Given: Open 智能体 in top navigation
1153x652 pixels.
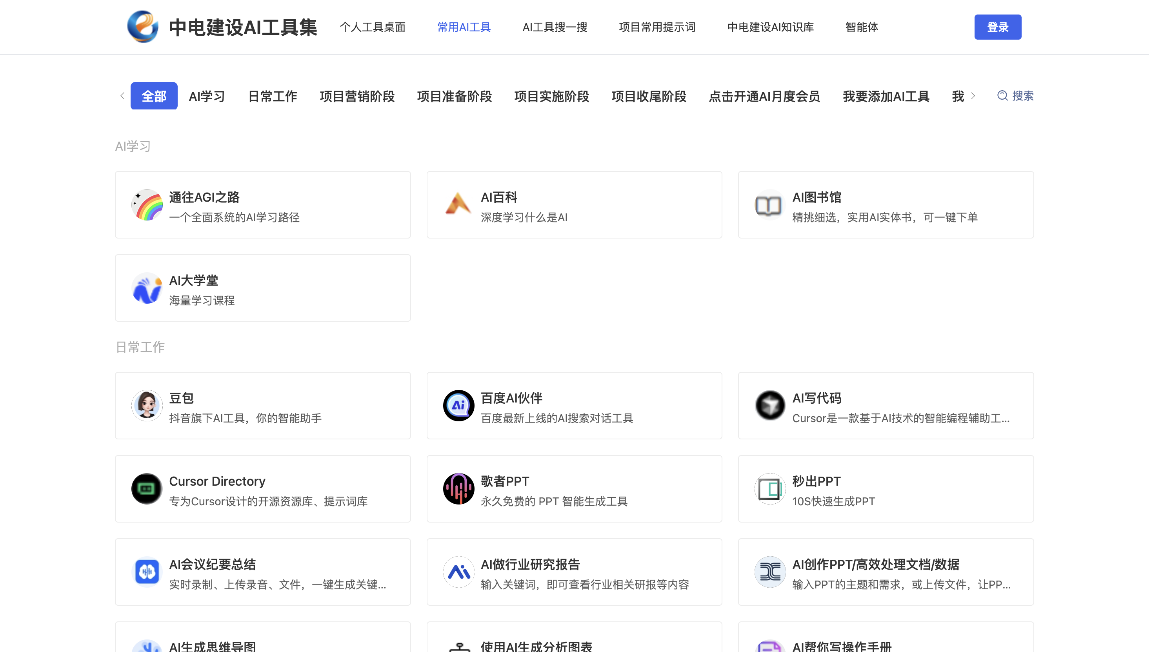Looking at the screenshot, I should pos(864,27).
